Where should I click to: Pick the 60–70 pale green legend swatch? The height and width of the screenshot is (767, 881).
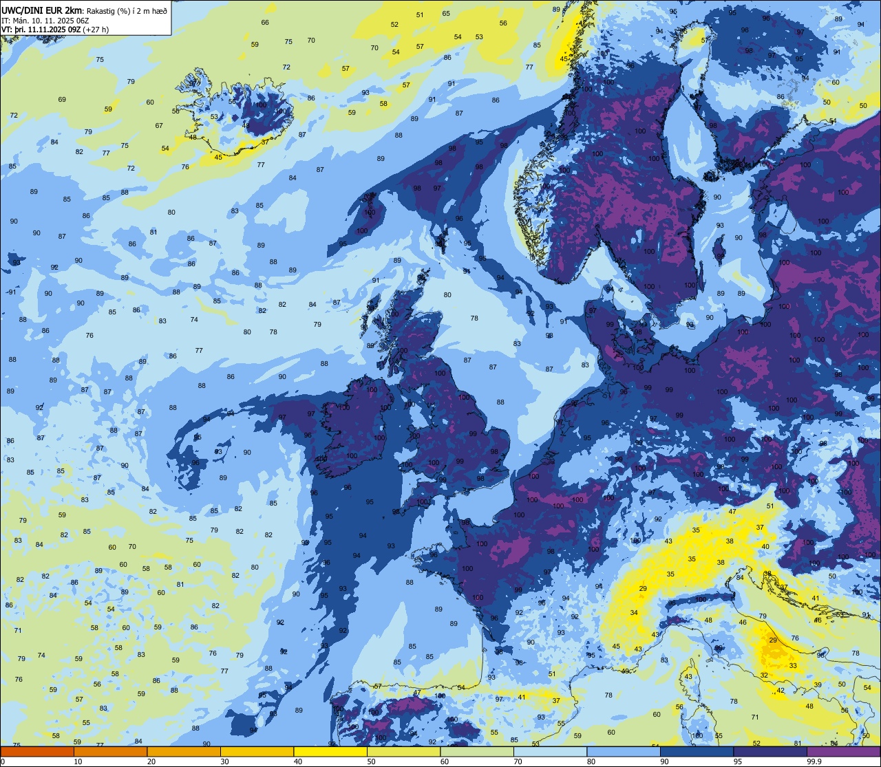[x=477, y=751]
